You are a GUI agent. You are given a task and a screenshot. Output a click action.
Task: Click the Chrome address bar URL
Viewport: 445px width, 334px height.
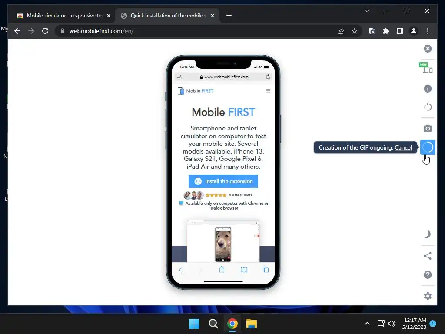[101, 31]
